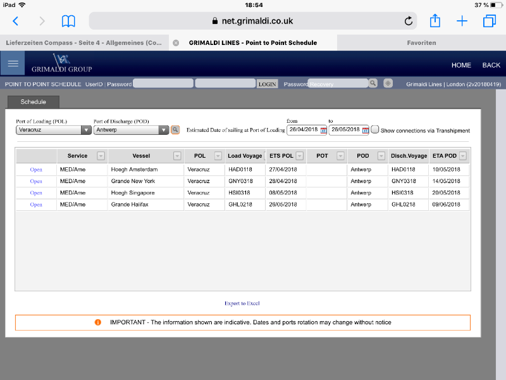Screen dimensions: 506x380
Task: Open the hamburger navigation menu
Action: coord(13,64)
